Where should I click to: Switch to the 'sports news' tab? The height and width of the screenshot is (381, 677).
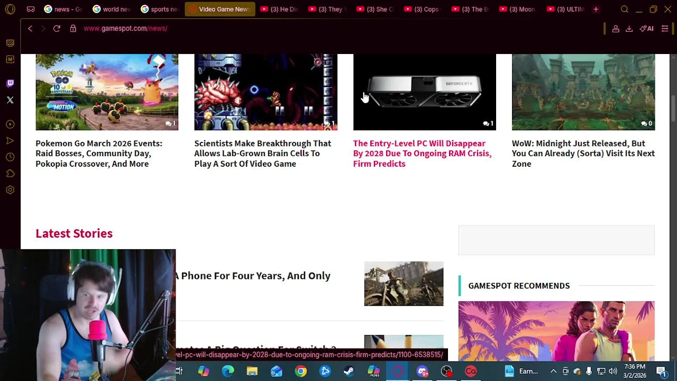tap(159, 9)
